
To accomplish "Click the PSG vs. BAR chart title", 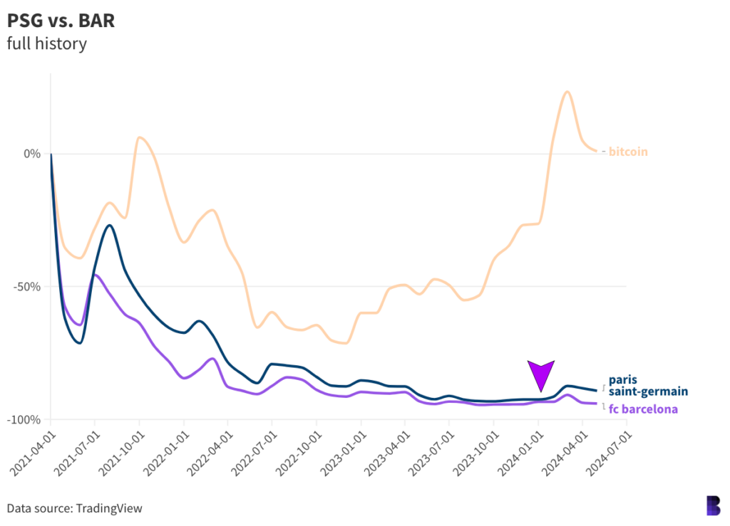I will click(x=61, y=21).
